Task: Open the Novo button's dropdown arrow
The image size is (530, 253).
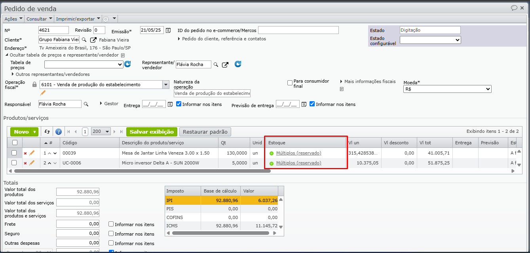Action: click(35, 132)
